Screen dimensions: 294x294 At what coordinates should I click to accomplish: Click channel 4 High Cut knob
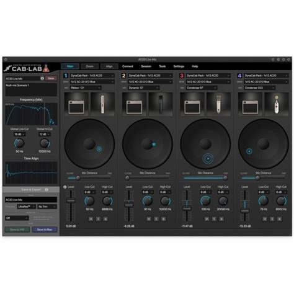(x=281, y=201)
